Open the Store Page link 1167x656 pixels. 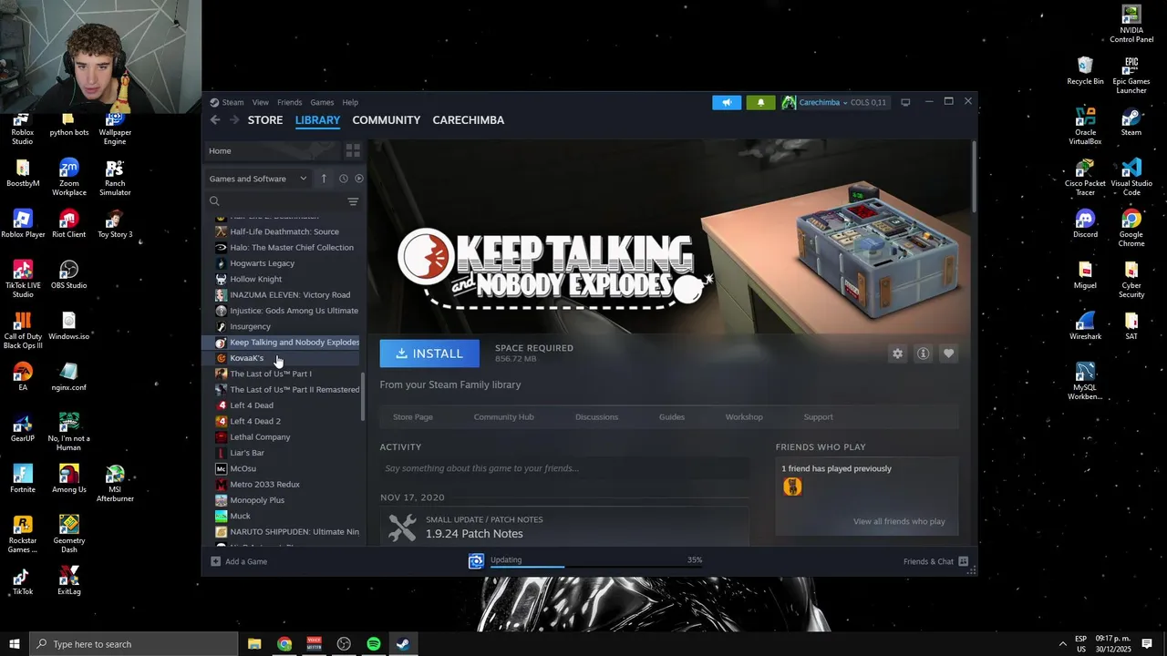click(413, 416)
